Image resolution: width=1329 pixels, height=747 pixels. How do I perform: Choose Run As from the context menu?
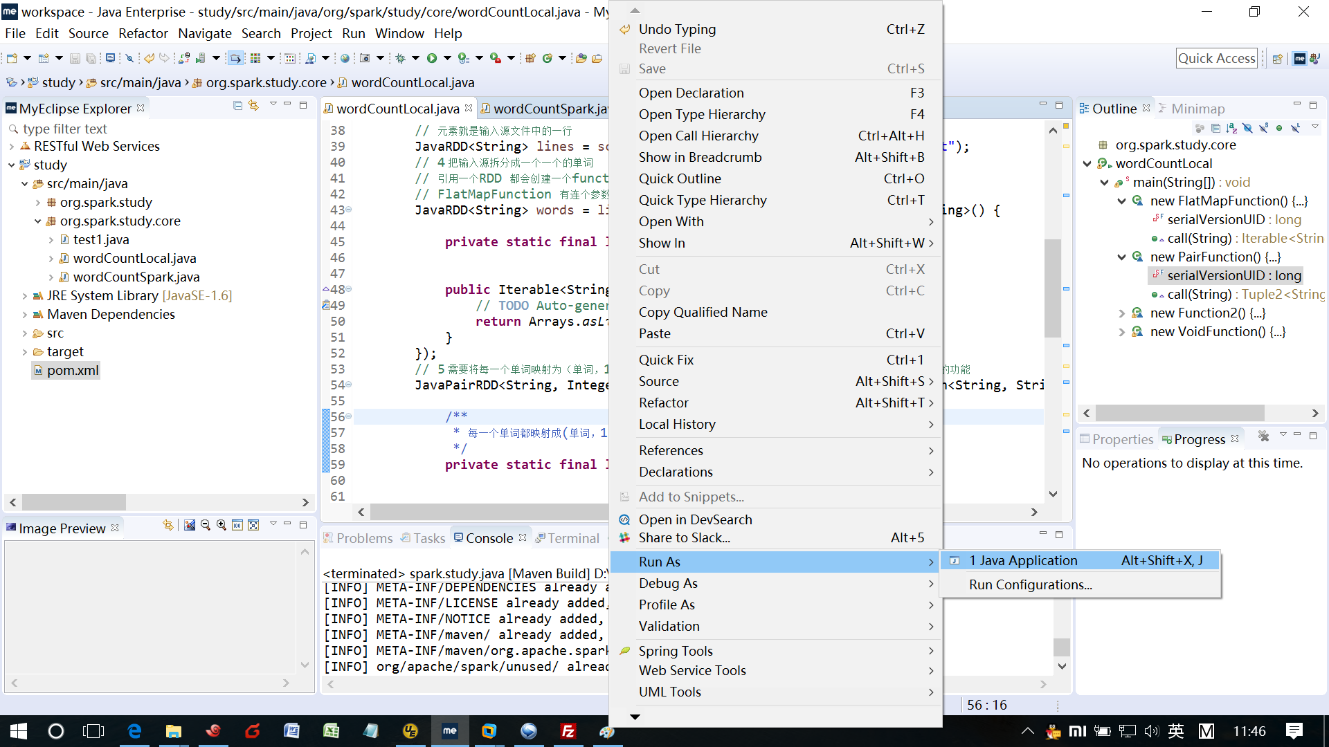pos(659,562)
